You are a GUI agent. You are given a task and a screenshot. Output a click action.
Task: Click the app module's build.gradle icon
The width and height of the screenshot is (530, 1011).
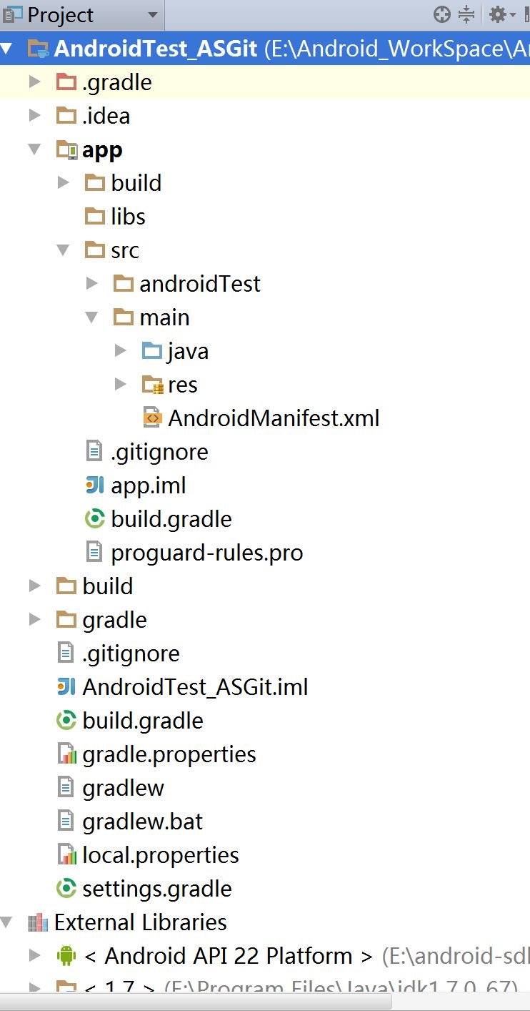click(94, 519)
